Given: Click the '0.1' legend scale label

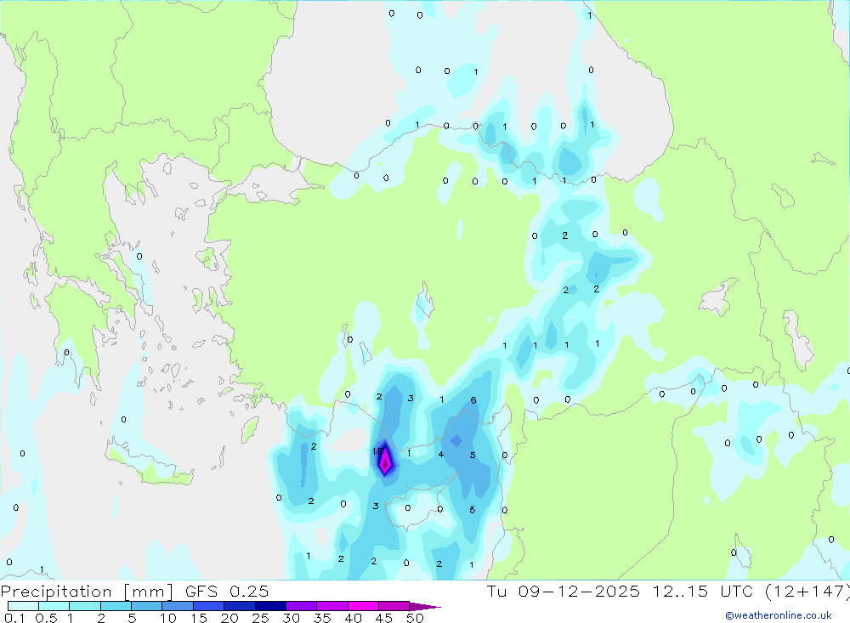Looking at the screenshot, I should click(14, 618).
